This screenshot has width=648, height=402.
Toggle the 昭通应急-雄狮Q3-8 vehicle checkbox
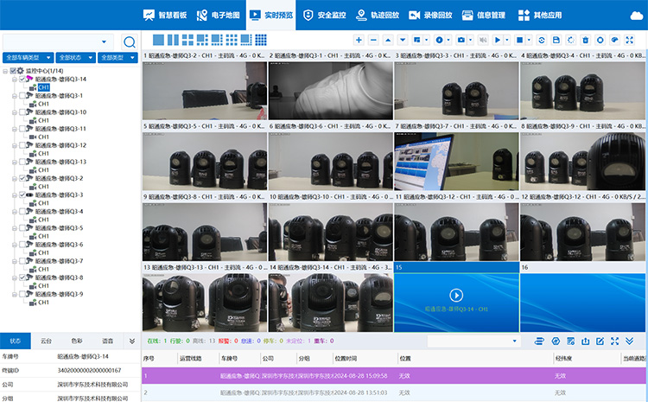click(x=23, y=278)
